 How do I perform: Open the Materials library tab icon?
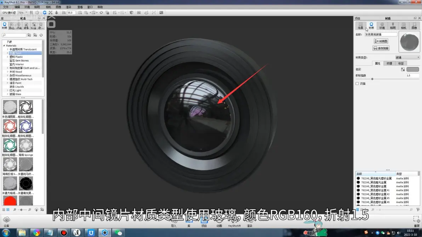5,26
